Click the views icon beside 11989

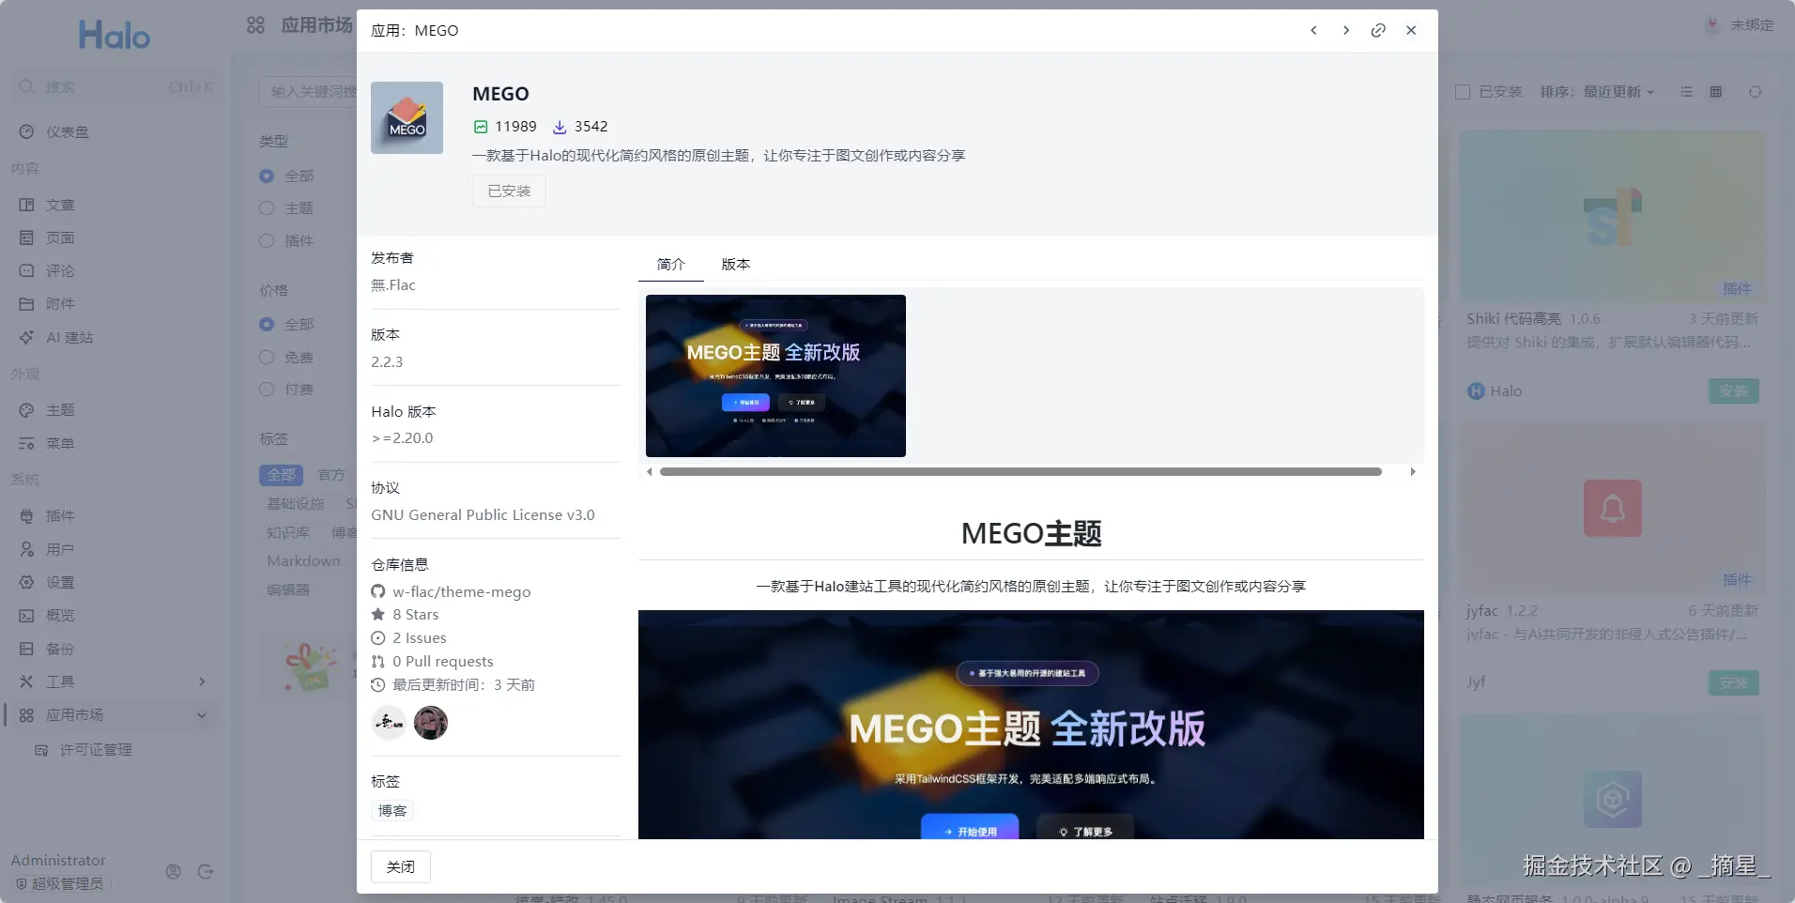(481, 127)
